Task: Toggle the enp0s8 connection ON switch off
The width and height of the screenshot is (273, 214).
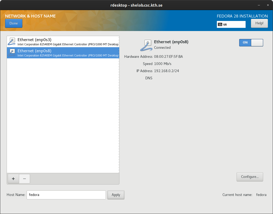Action: (251, 42)
